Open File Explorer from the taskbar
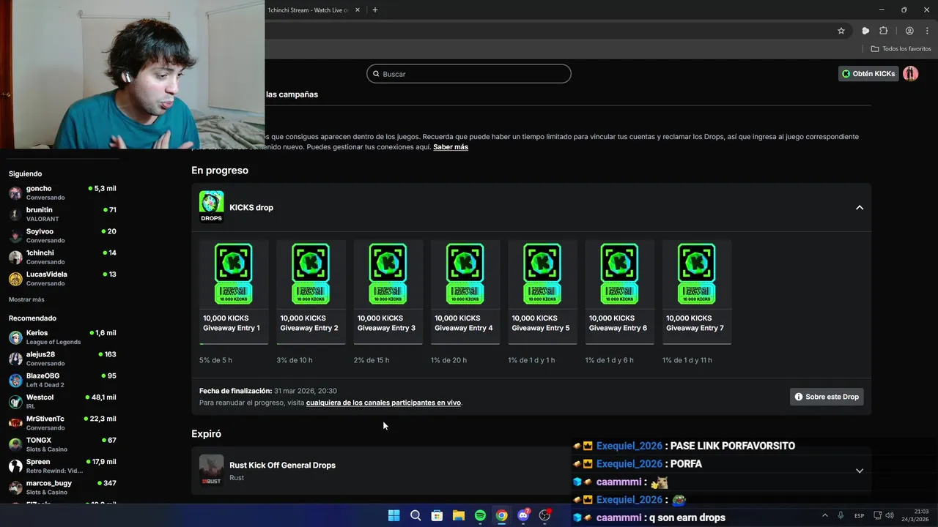This screenshot has width=938, height=527. 458,515
